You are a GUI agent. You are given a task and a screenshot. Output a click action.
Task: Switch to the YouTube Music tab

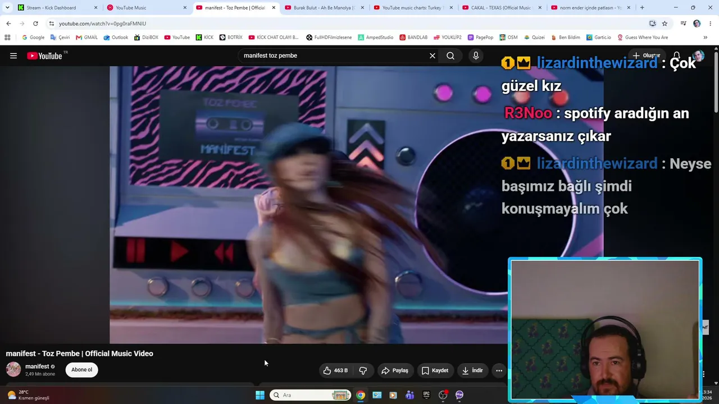coord(147,8)
